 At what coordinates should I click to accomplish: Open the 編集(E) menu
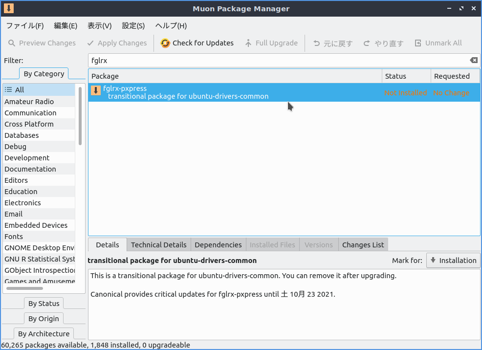(x=66, y=26)
